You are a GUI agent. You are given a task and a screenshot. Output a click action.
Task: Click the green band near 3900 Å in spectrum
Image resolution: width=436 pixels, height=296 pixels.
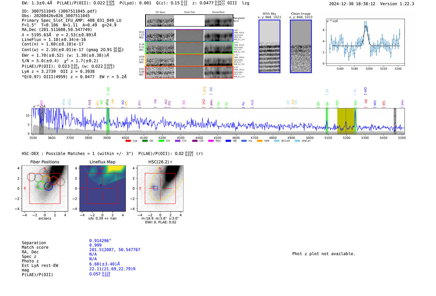coord(108,121)
